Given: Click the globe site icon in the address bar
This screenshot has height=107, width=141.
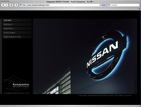Looking at the screenshot, I should tap(21, 5).
